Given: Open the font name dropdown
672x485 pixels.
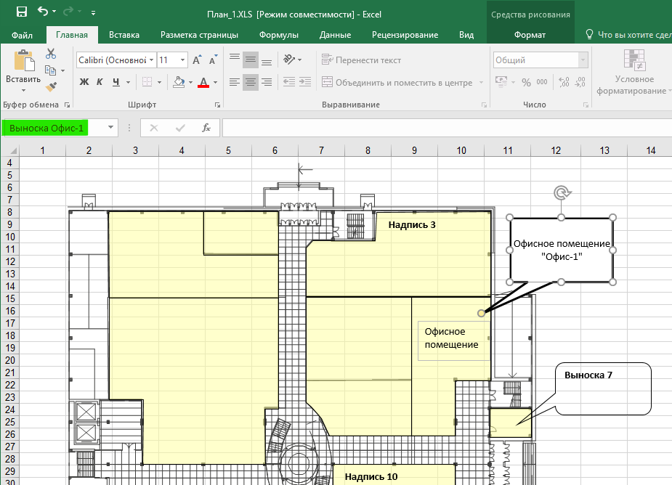Looking at the screenshot, I should point(151,60).
